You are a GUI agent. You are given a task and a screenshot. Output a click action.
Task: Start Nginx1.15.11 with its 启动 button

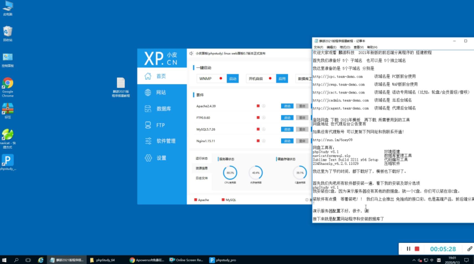(287, 141)
